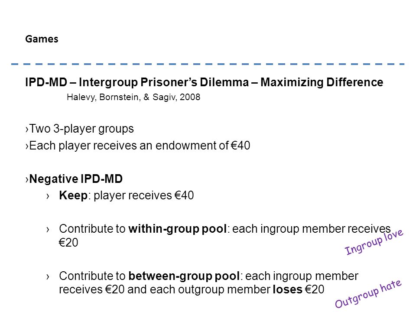
Task: Select the IPD-MD heading text
Action: click(x=204, y=82)
